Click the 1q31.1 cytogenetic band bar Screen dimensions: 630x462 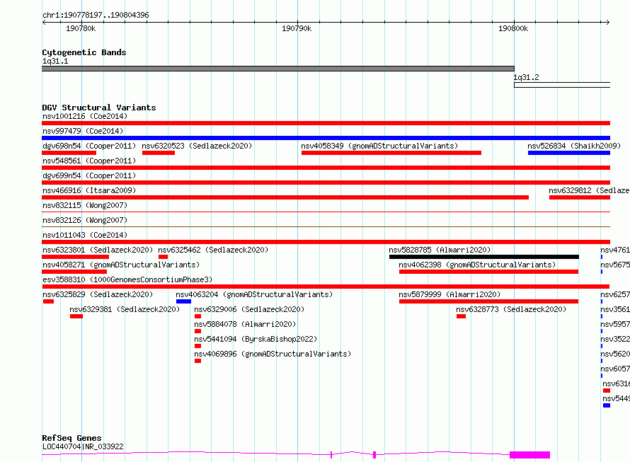click(278, 69)
